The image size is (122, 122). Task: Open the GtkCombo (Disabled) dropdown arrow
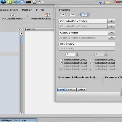click(x=112, y=38)
